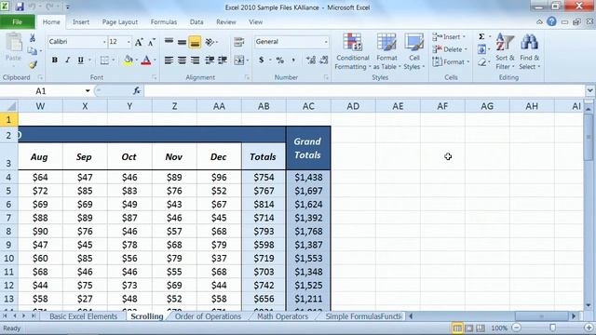Toggle Top Align

pos(169,42)
